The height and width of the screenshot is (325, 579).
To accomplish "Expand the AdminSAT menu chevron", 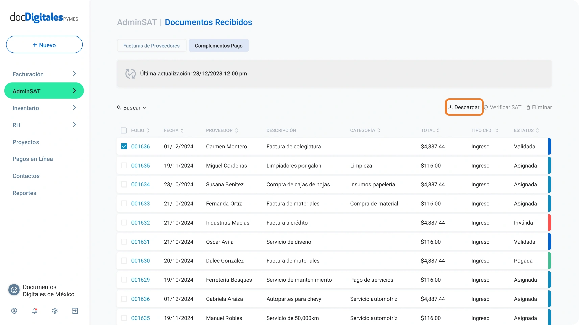I will [x=75, y=91].
